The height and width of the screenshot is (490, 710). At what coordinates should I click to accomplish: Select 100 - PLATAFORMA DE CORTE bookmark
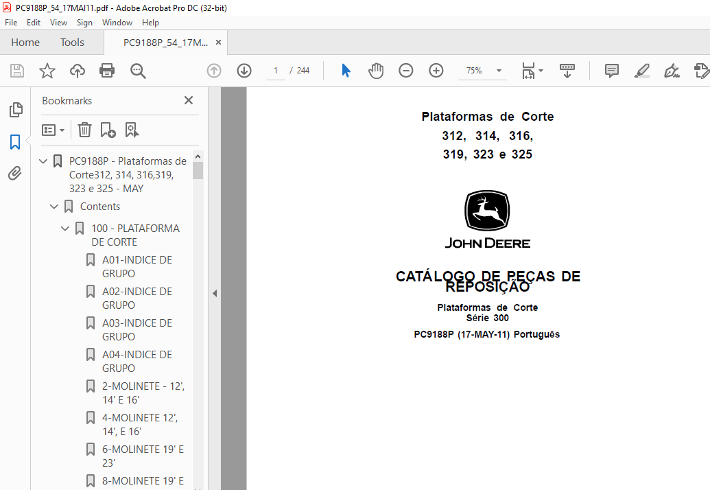pos(135,235)
